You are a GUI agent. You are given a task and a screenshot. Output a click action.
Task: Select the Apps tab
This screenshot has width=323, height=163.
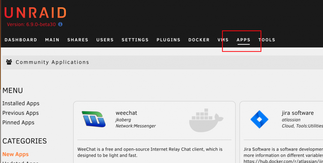tap(244, 40)
